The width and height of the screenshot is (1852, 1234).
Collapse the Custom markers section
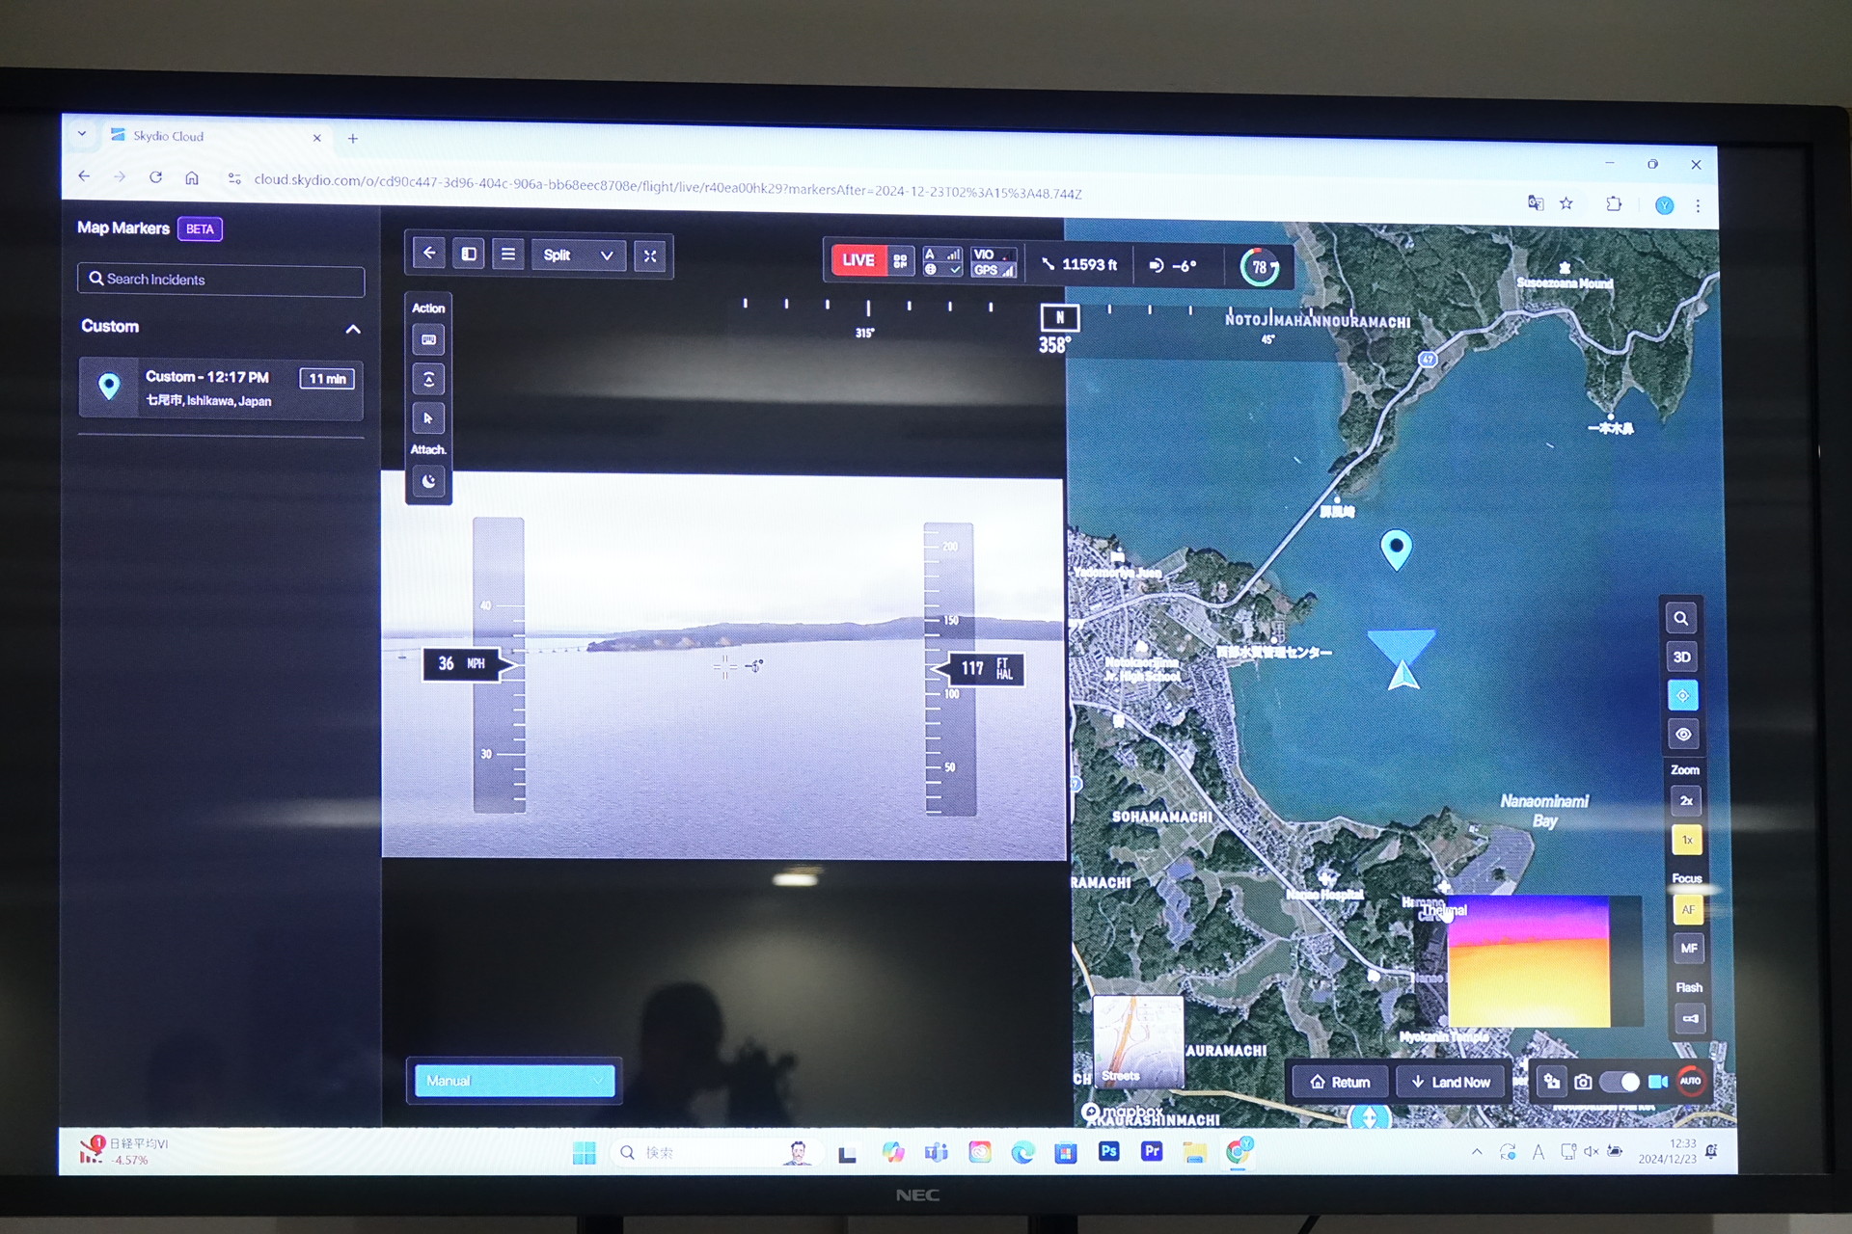[353, 329]
